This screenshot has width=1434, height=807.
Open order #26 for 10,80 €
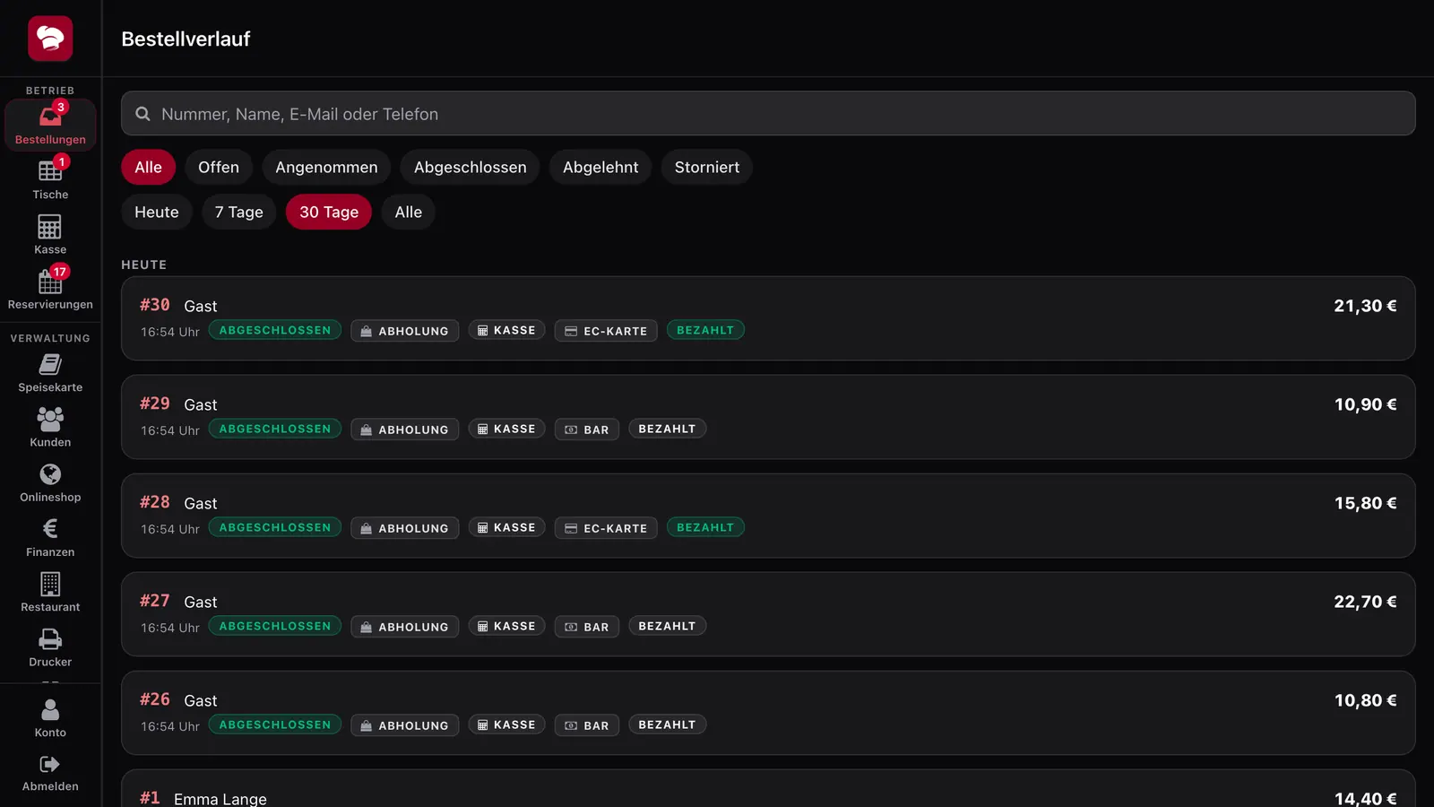point(768,713)
